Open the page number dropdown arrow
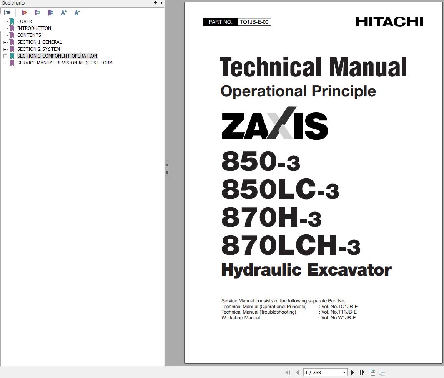The height and width of the screenshot is (378, 444). point(344,372)
